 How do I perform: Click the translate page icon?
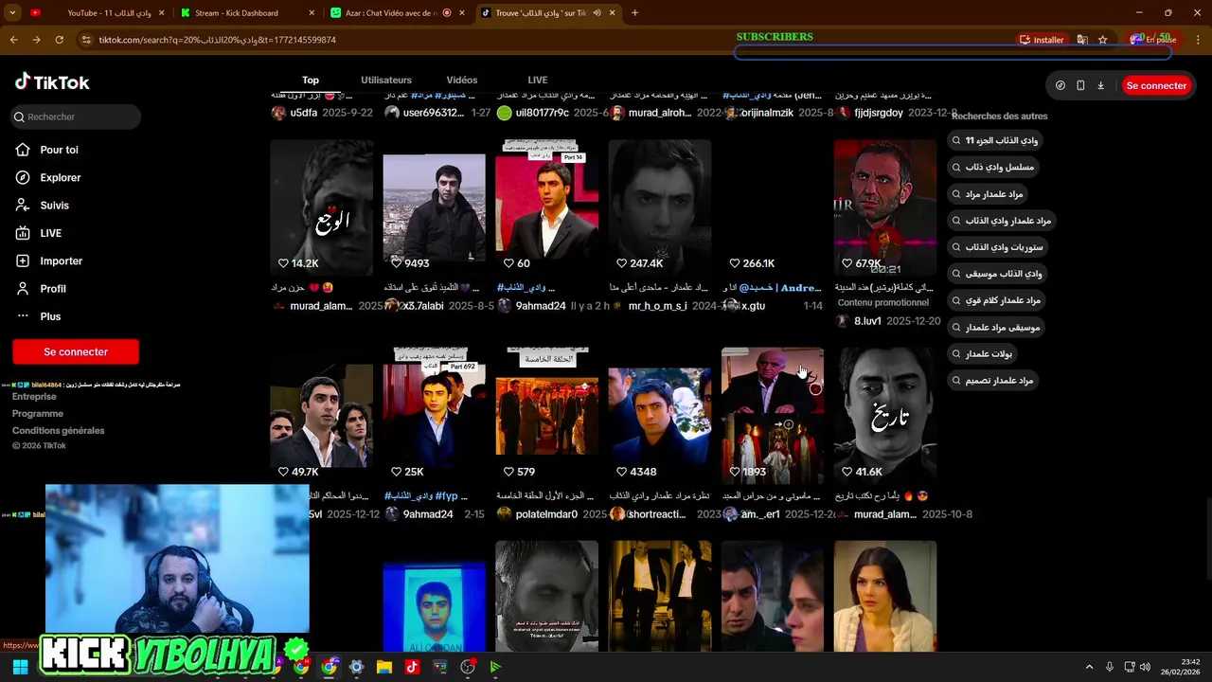point(1082,40)
